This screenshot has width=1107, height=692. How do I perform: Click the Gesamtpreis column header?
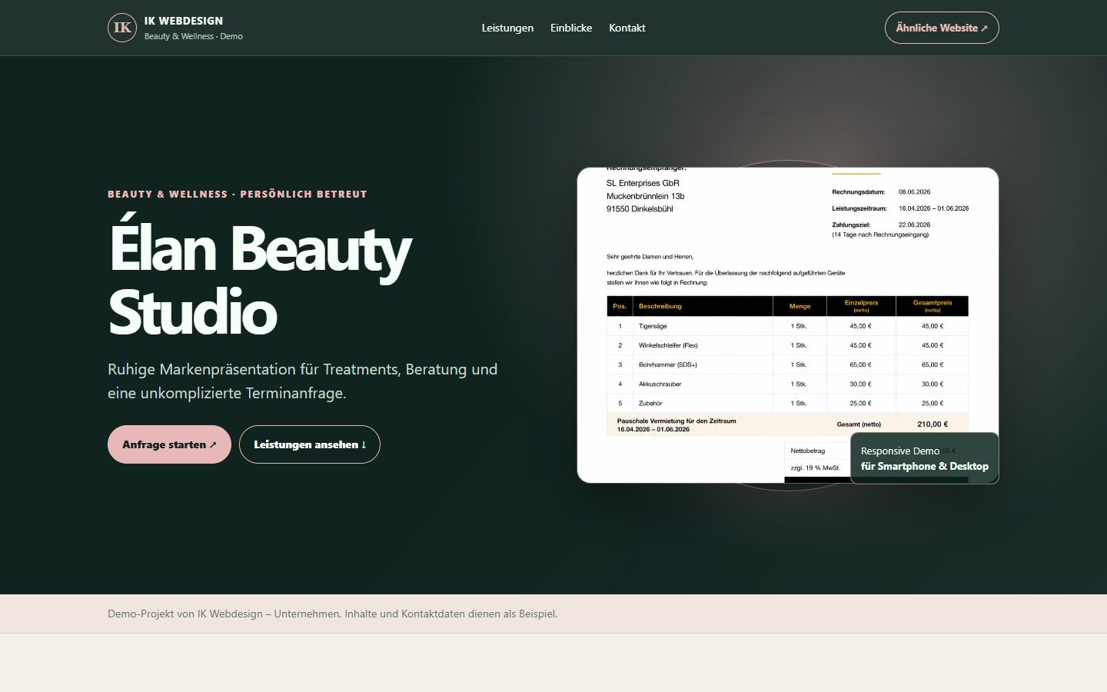pos(932,305)
